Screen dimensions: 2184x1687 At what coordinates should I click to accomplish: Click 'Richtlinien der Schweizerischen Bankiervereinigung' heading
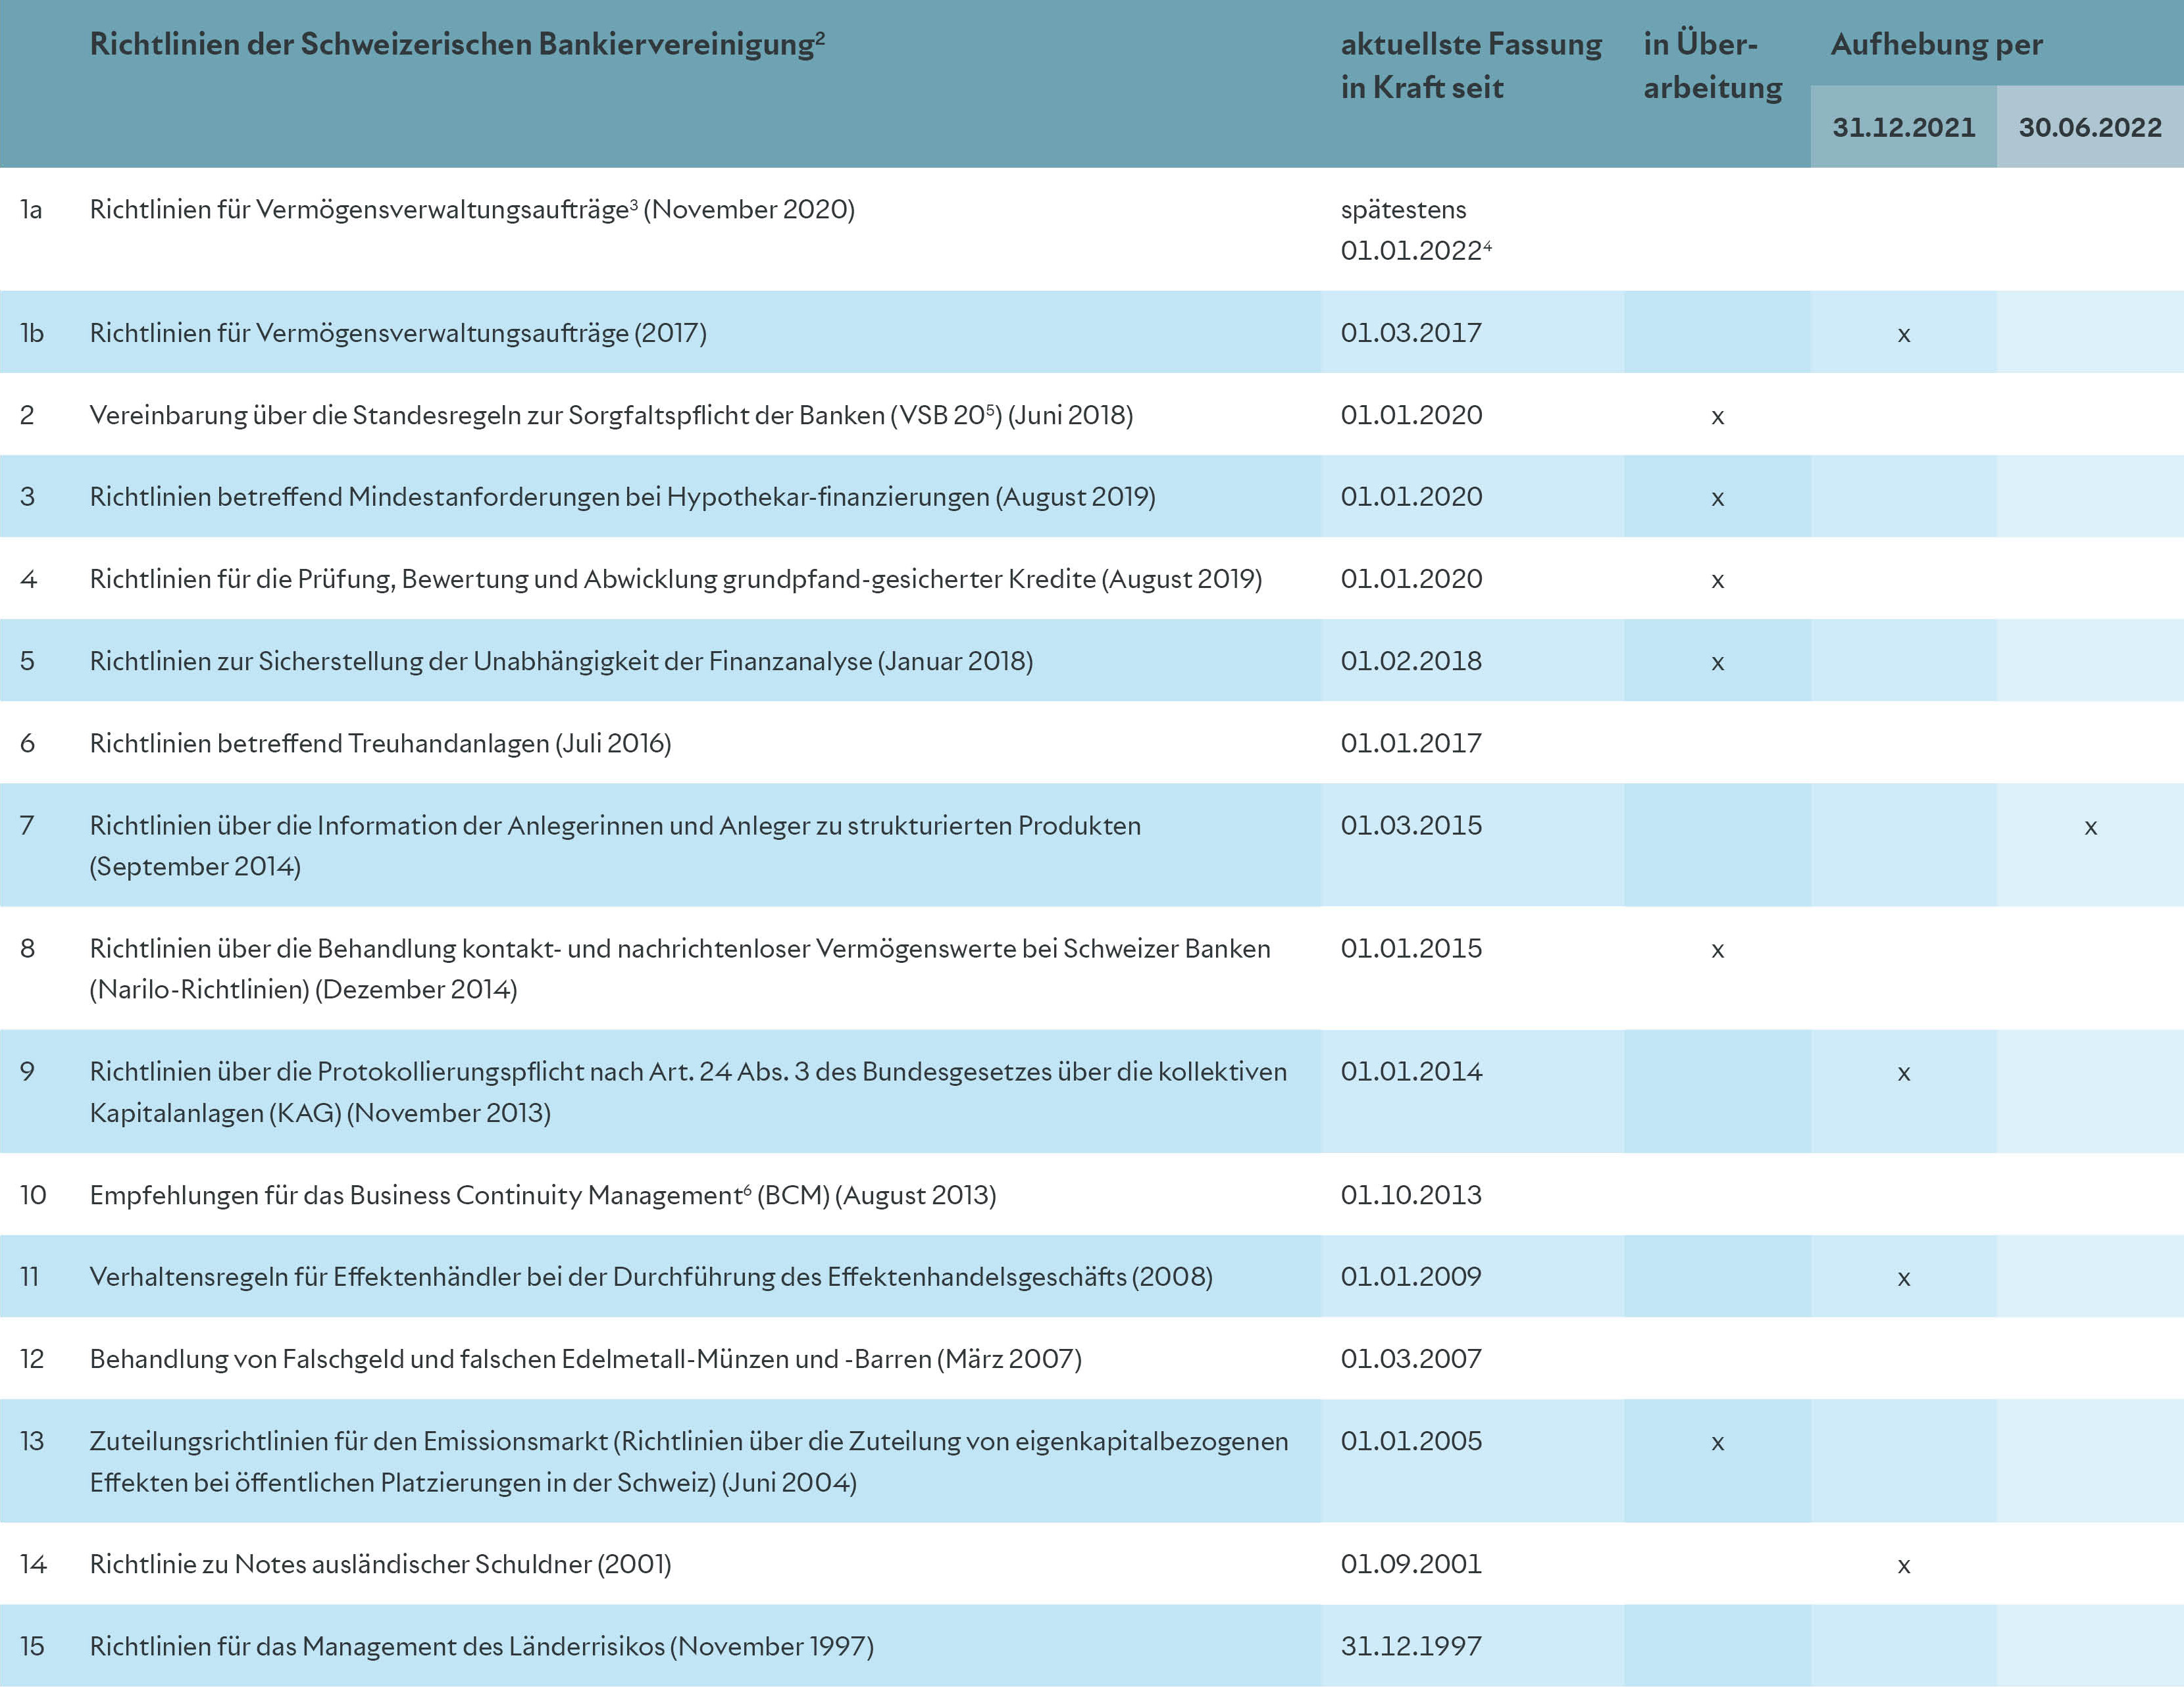coord(457,45)
